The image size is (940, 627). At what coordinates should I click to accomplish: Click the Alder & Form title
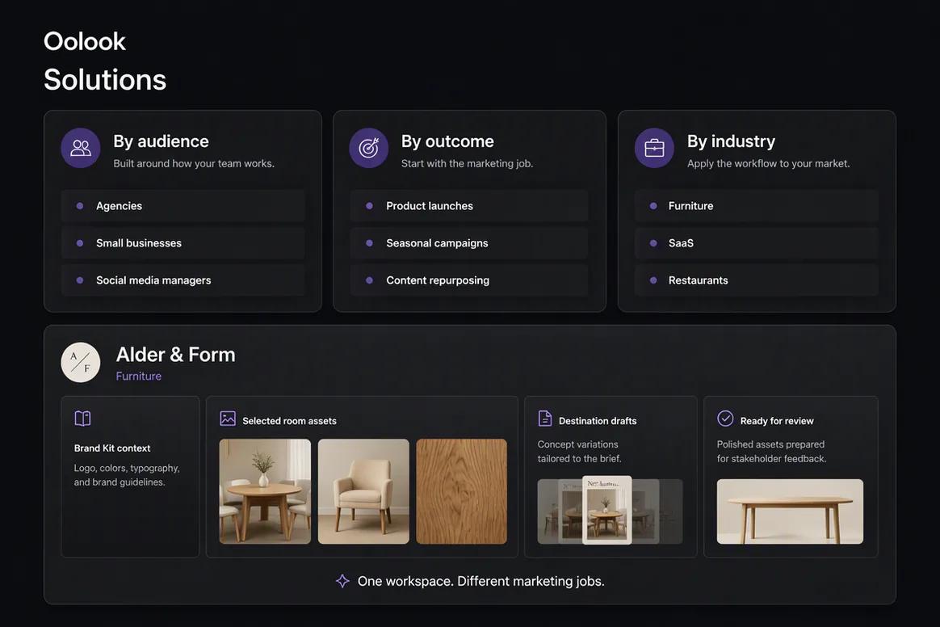[176, 355]
